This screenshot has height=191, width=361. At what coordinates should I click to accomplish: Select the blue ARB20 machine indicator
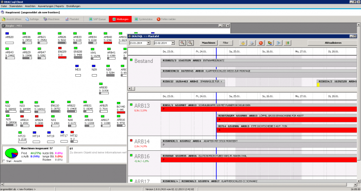(x=7, y=33)
